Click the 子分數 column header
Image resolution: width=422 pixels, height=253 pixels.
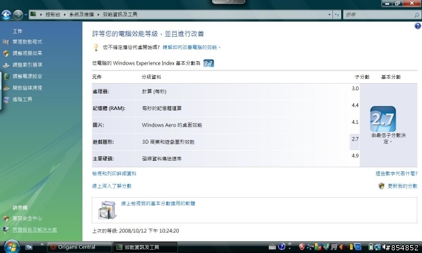pyautogui.click(x=362, y=77)
